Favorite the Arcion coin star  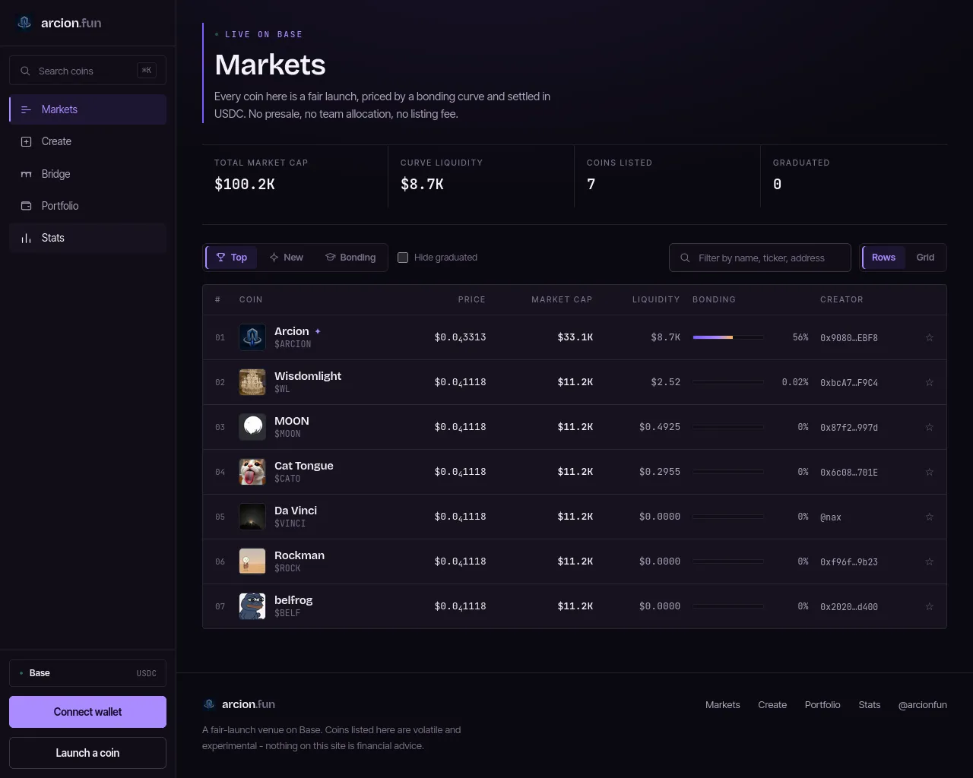point(929,337)
